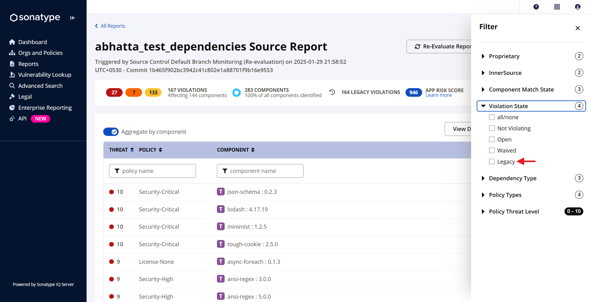Go back to All Reports
591x302 pixels.
[110, 26]
